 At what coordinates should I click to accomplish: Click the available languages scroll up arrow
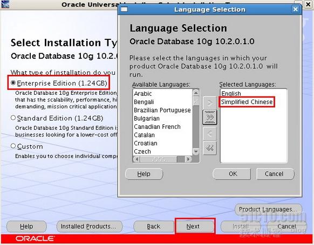pos(196,93)
